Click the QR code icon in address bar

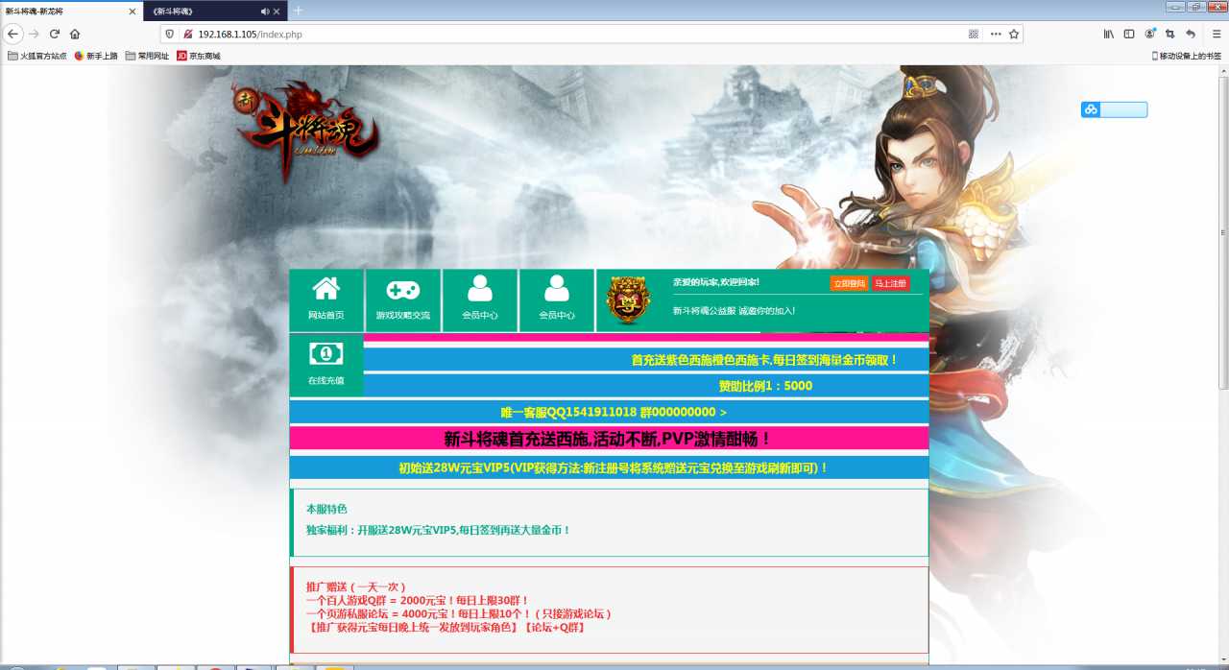(974, 34)
